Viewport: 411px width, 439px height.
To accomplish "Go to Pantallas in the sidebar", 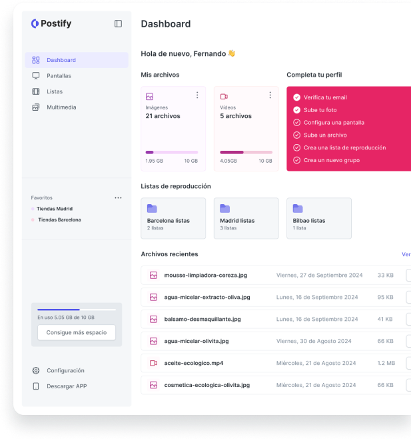I will coord(59,75).
